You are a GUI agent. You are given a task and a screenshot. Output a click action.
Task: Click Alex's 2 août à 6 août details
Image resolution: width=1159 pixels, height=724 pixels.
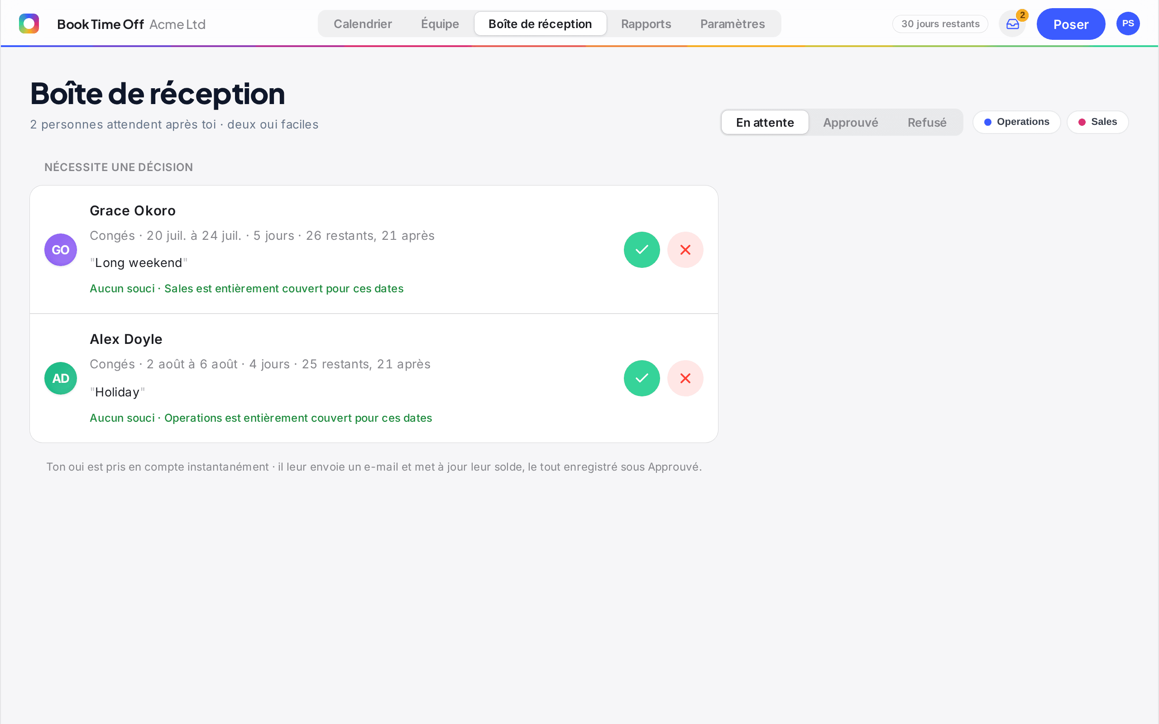coord(260,364)
